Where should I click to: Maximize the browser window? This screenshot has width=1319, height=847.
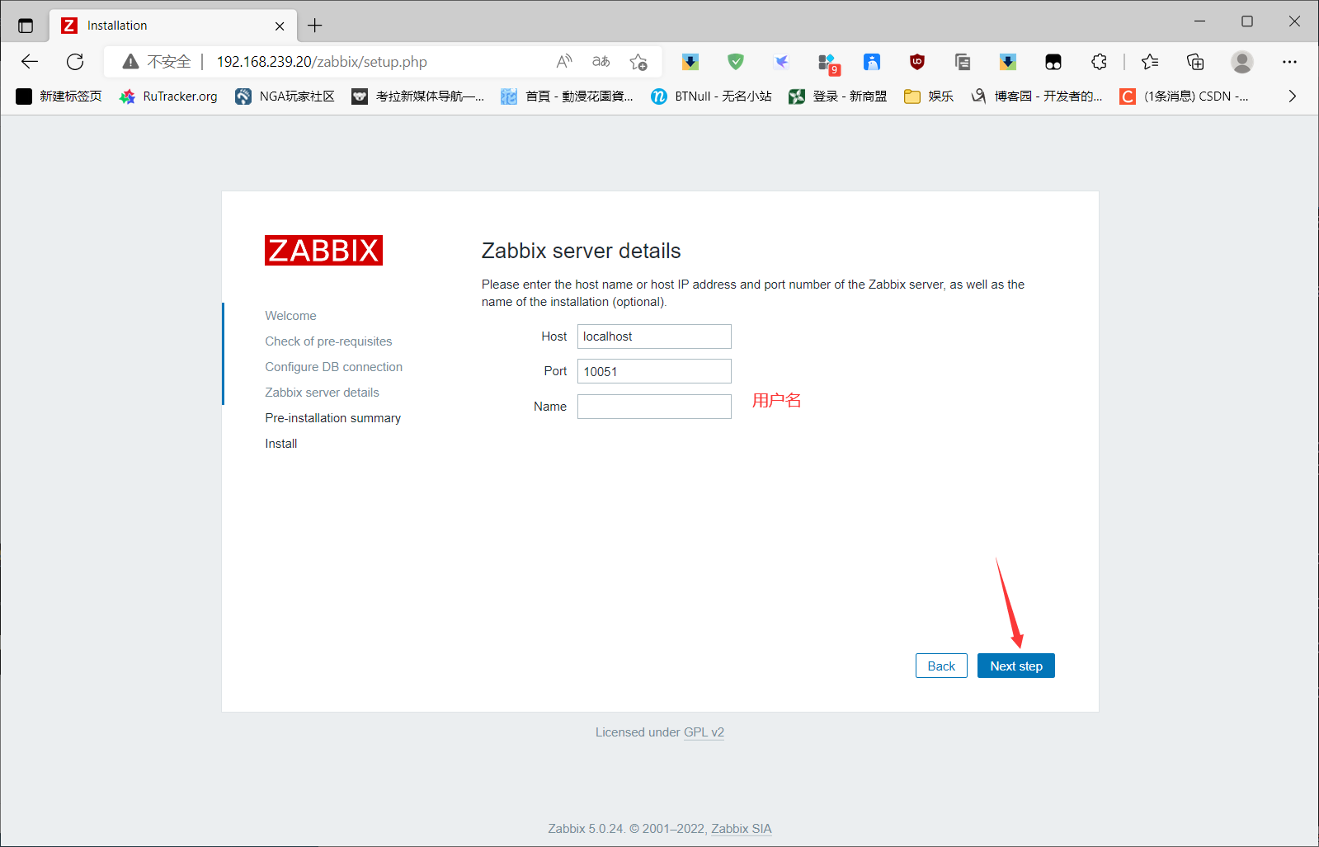pos(1247,21)
